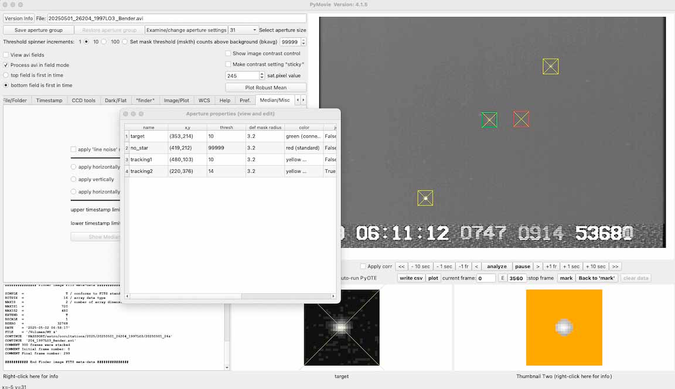Screen dimensions: 675x389
Task: Adjust the mask threshold 99999 spinner
Action: pos(303,42)
